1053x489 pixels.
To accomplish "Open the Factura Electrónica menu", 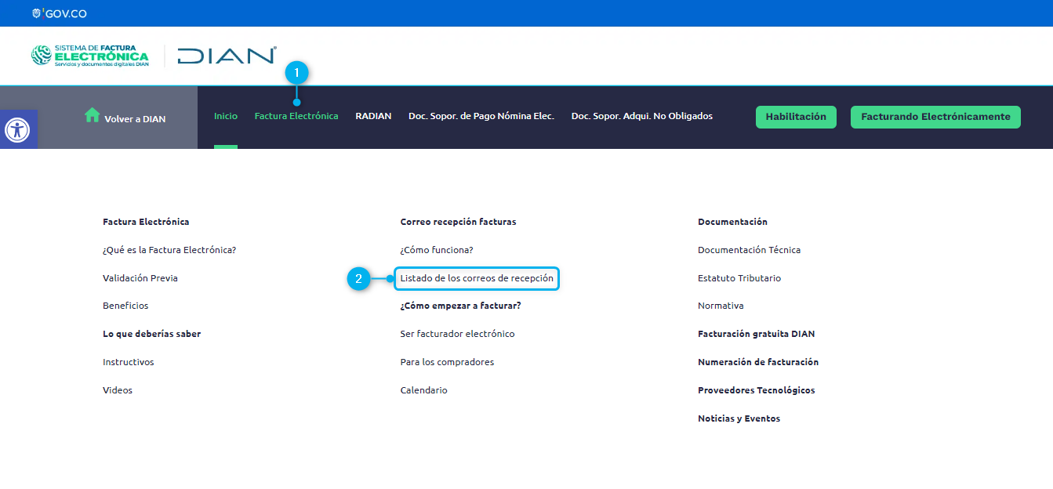I will 296,116.
